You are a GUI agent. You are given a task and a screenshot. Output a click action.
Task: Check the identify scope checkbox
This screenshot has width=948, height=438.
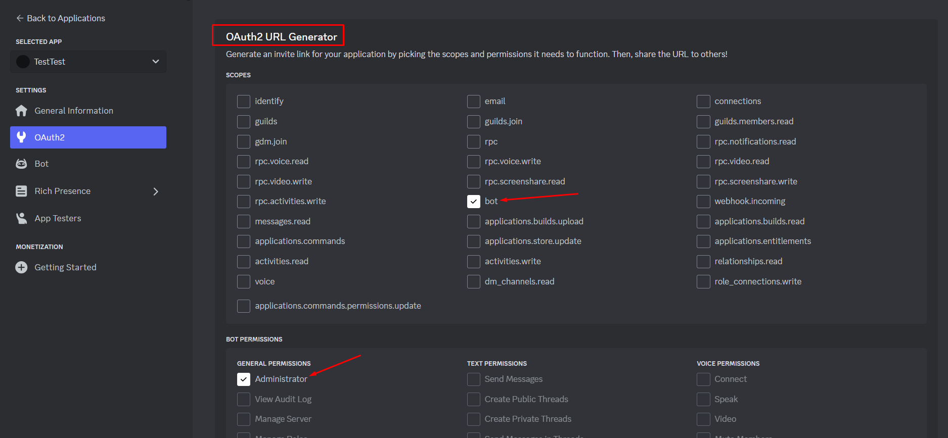244,102
